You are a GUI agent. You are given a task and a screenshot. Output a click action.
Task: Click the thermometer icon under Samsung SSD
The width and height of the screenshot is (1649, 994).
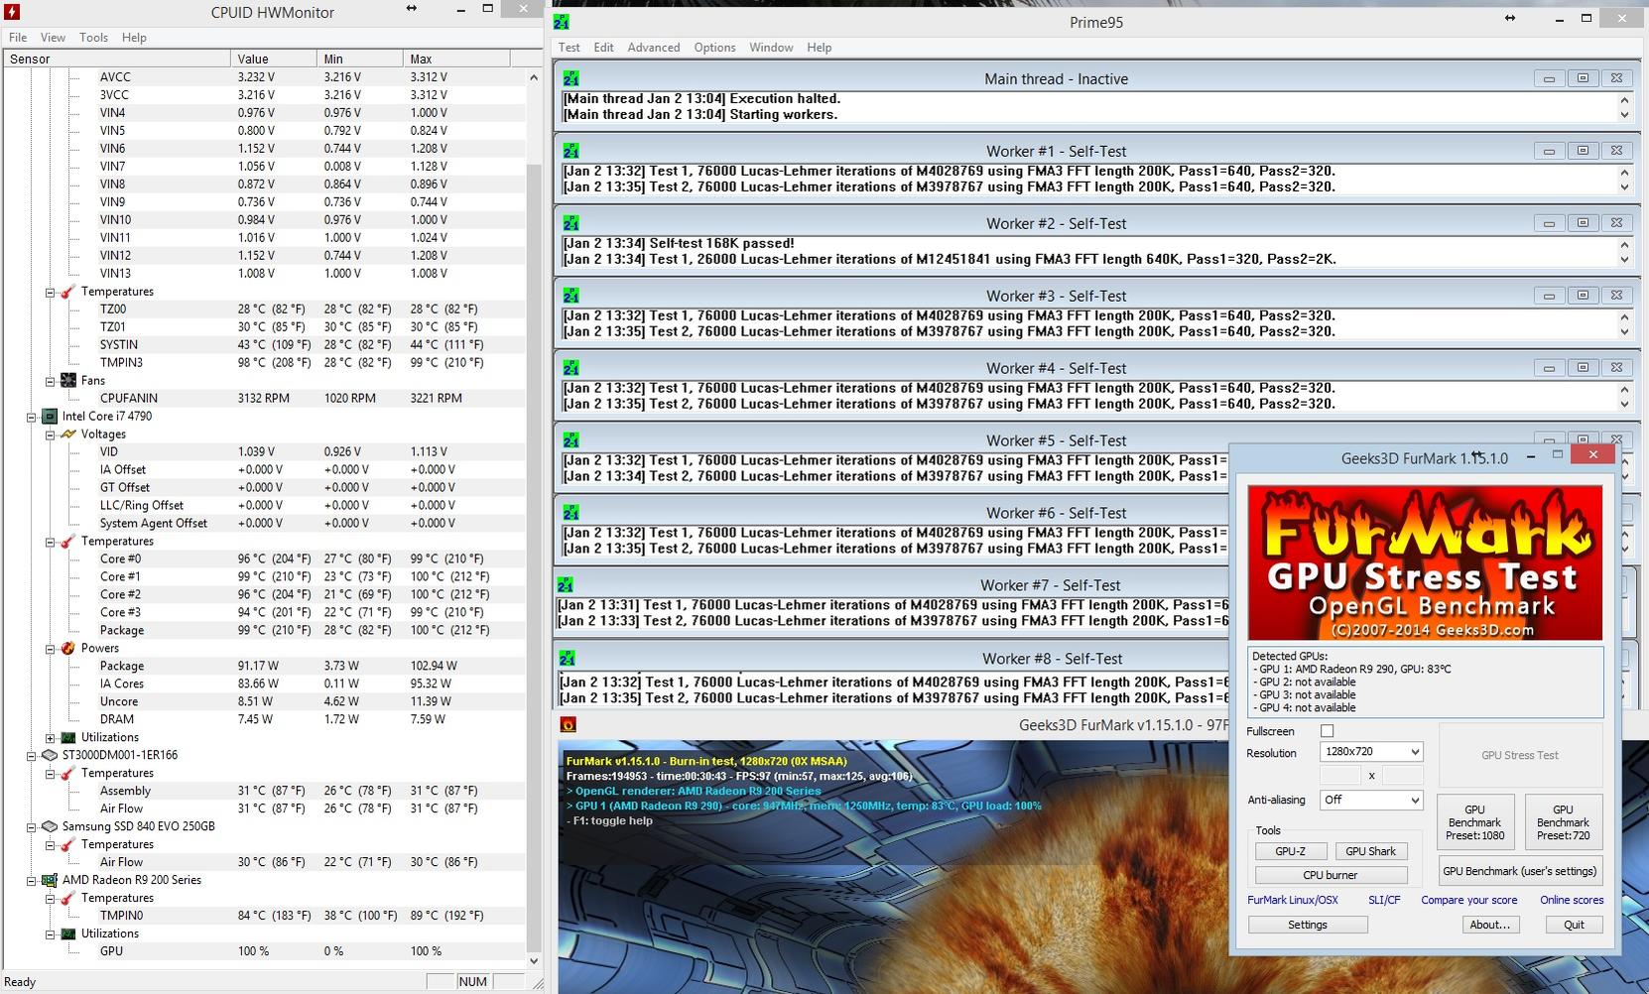click(67, 844)
